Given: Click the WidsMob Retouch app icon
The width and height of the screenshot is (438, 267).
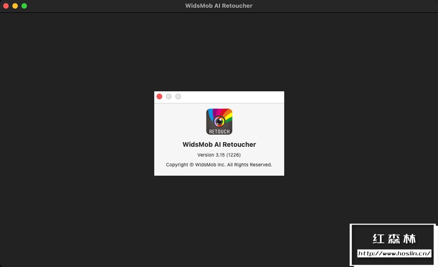Looking at the screenshot, I should 219,122.
